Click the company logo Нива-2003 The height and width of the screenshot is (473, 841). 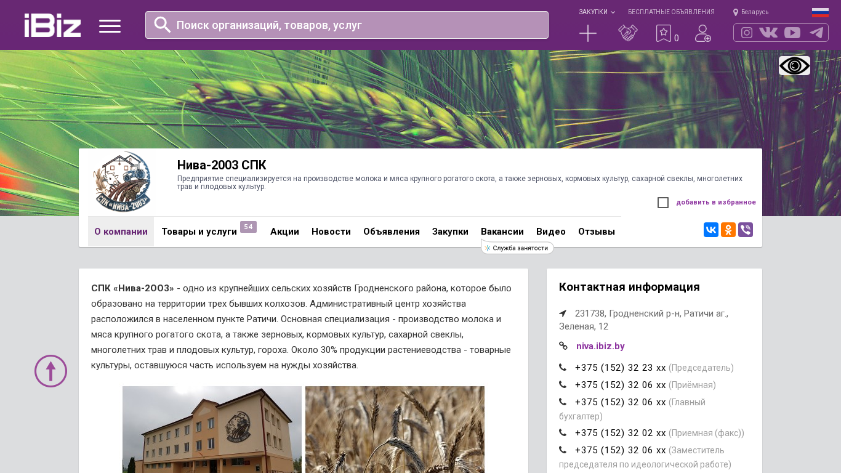coord(123,182)
